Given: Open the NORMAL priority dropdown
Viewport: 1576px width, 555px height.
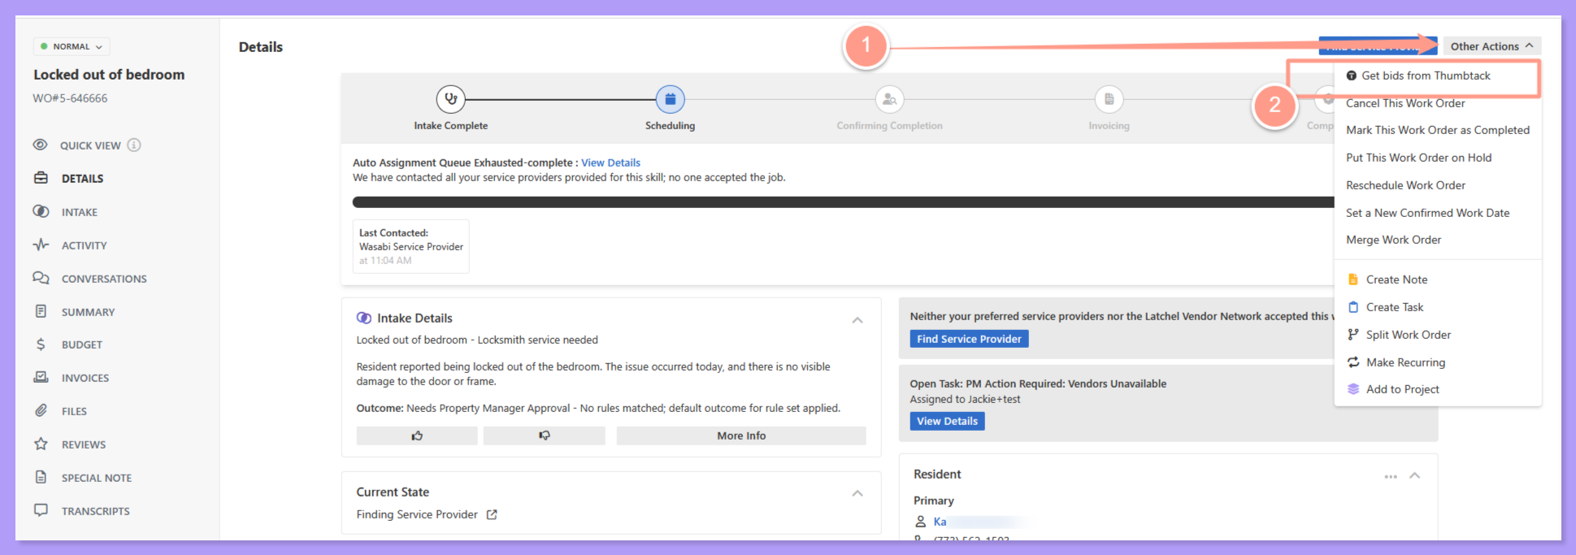Looking at the screenshot, I should click(72, 46).
